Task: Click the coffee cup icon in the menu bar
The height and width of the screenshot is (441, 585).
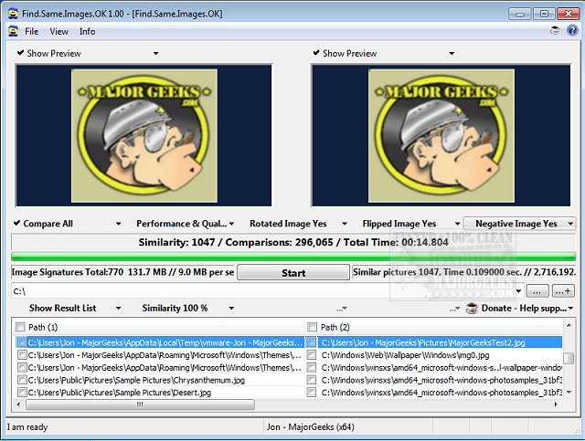Action: (555, 30)
